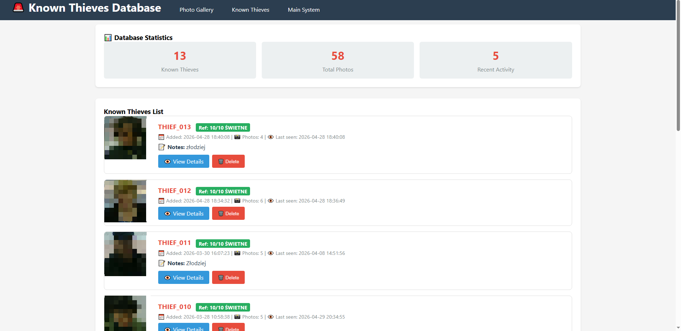Delete the THIEF_012 entry

[228, 213]
